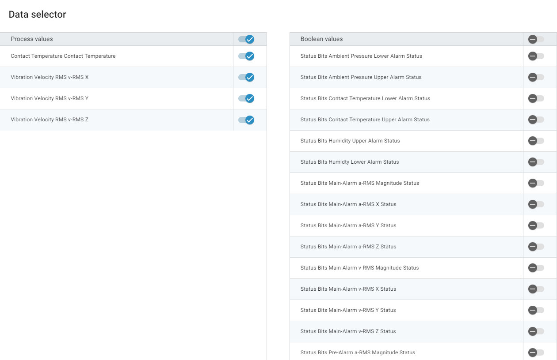Disable Vibration Velocity RMS v-RMS Y toggle

[x=246, y=98]
